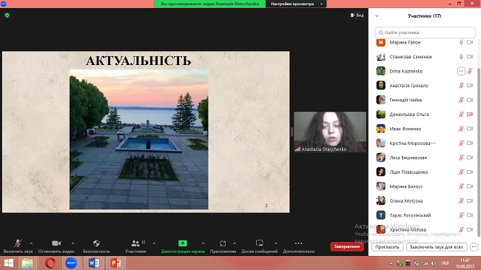Click the find participant search field
Screen dimensions: 481x270
(425, 33)
